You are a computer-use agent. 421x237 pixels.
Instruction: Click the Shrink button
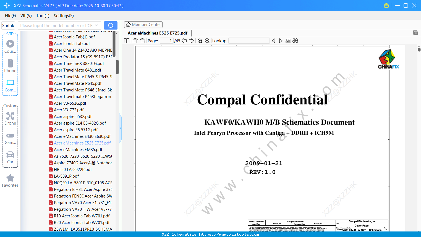(8, 25)
